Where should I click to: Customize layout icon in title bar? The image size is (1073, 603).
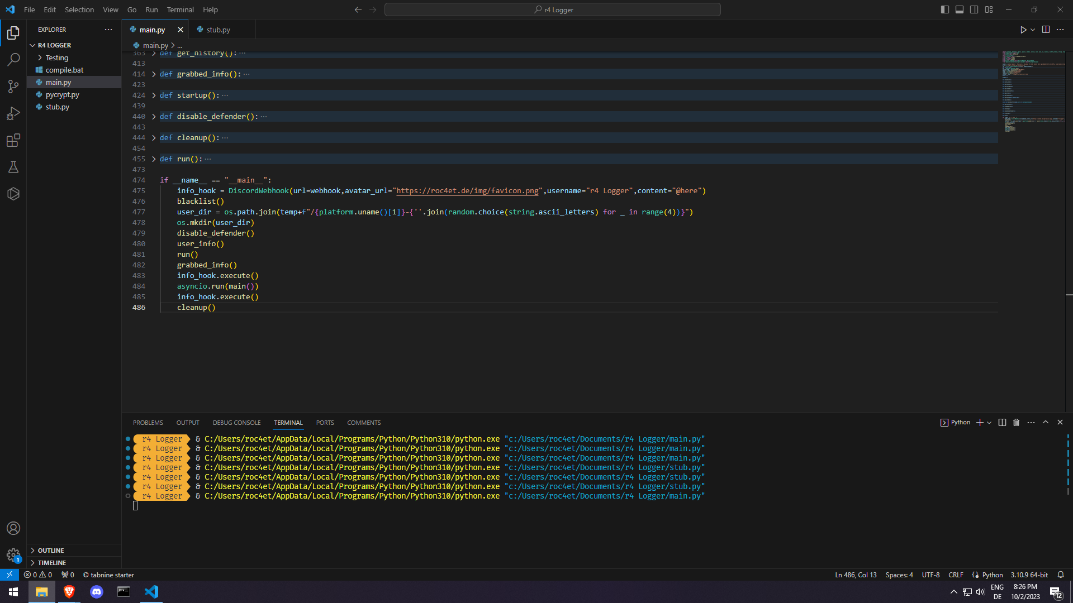[x=989, y=9]
